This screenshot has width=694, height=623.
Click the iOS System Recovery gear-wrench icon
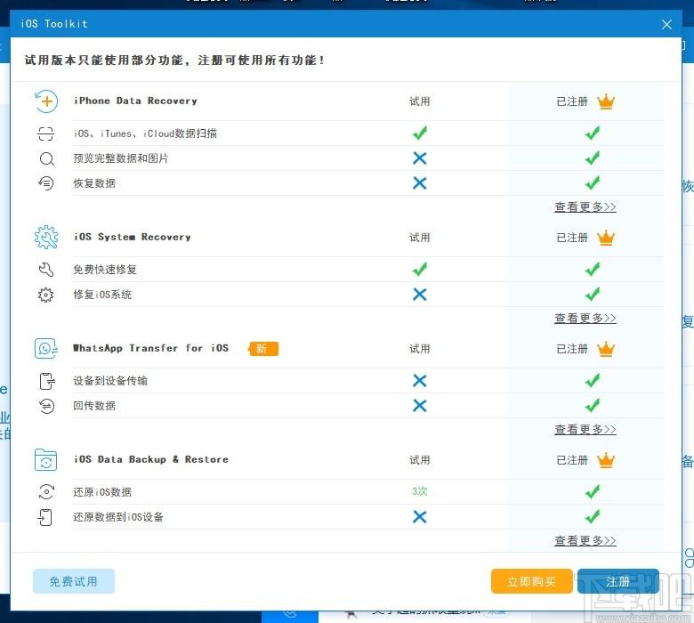point(46,238)
